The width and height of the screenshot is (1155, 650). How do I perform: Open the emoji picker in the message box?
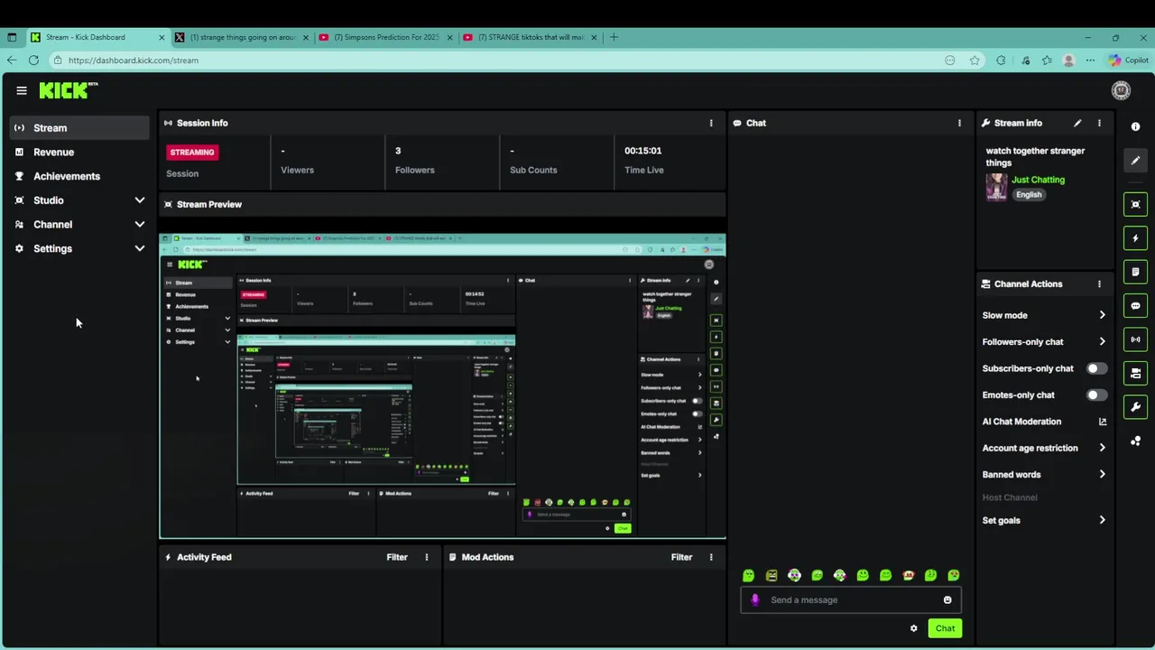tap(947, 599)
